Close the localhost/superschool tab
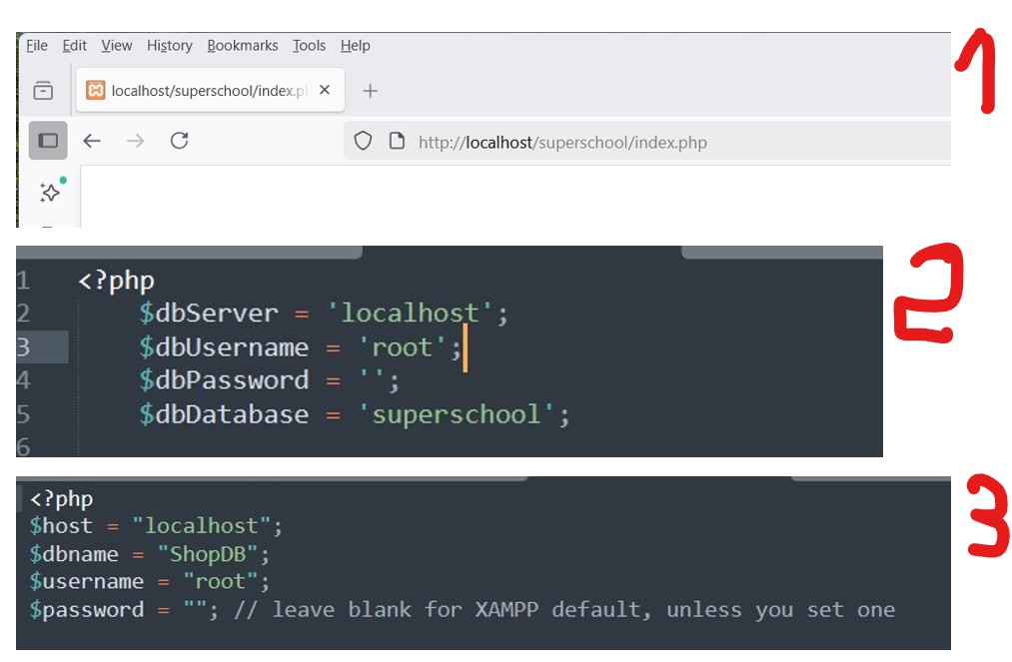The width and height of the screenshot is (1012, 662). (x=325, y=91)
